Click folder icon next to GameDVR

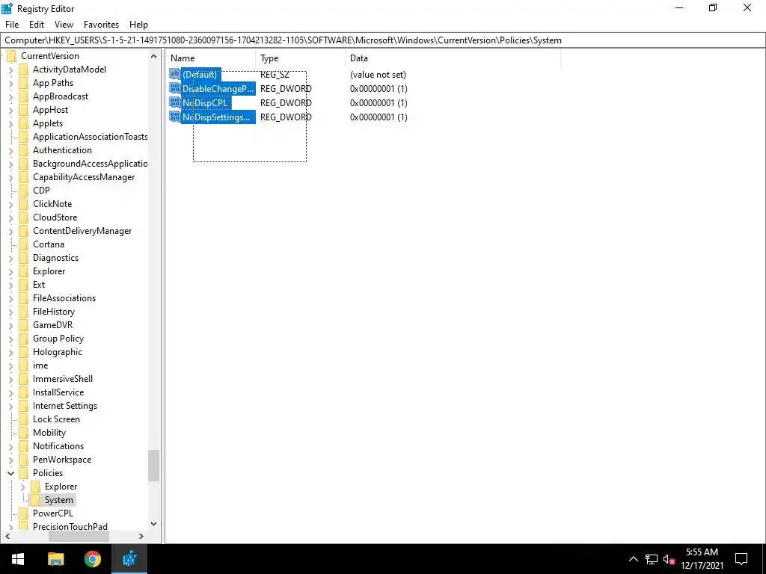[x=23, y=324]
